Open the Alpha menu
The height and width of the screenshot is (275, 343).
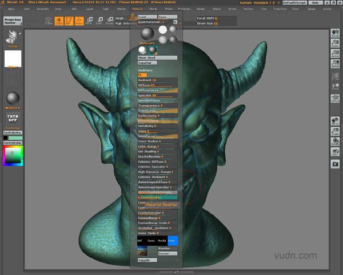[x=11, y=9]
